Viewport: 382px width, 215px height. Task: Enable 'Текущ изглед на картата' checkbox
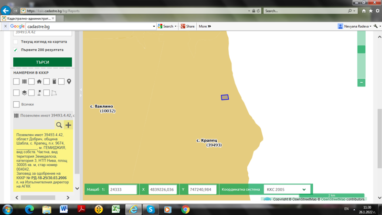16,42
